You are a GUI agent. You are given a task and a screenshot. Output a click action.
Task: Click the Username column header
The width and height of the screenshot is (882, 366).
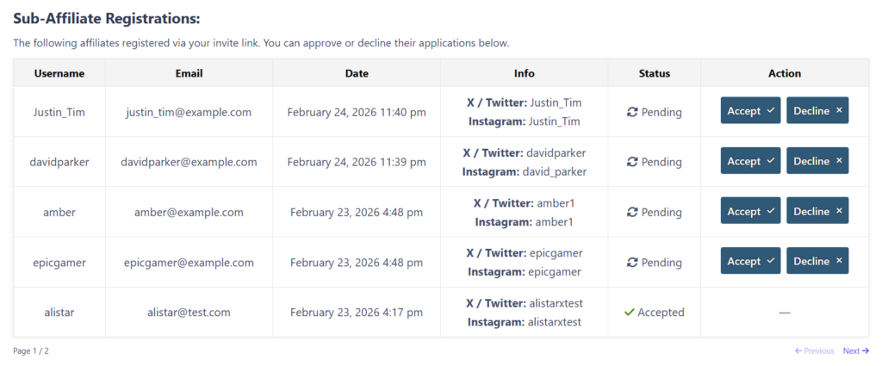[59, 74]
